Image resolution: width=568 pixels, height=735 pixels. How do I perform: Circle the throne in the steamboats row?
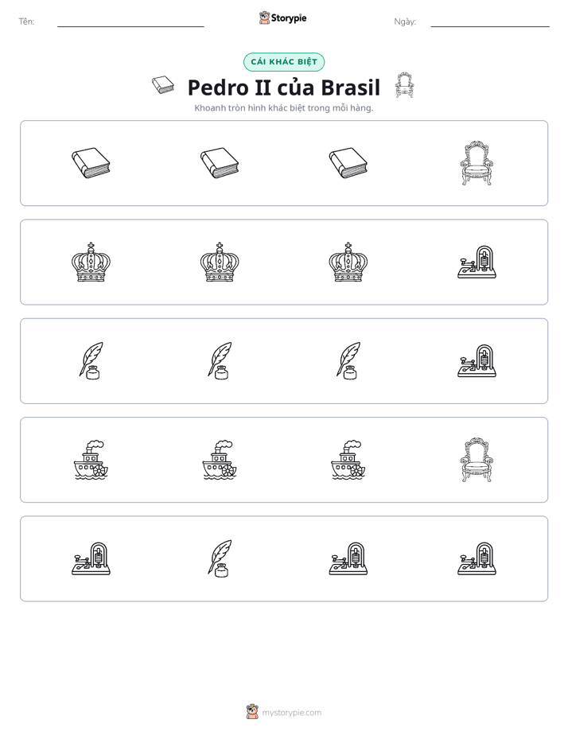click(477, 460)
